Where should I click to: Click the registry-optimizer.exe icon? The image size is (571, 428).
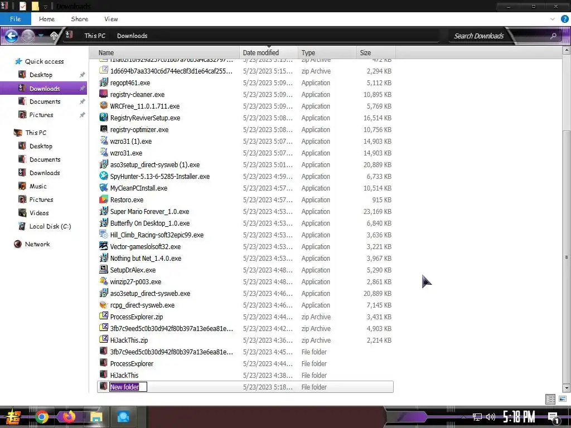point(104,129)
